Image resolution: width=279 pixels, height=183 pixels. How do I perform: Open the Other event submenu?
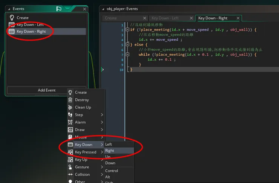[86, 181]
